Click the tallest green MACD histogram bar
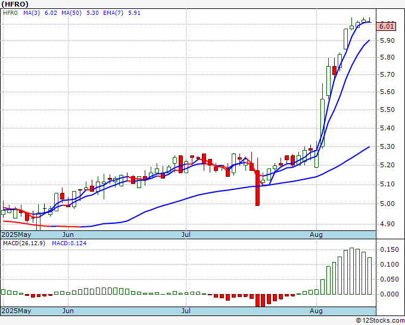405x325 pixels. (351, 271)
